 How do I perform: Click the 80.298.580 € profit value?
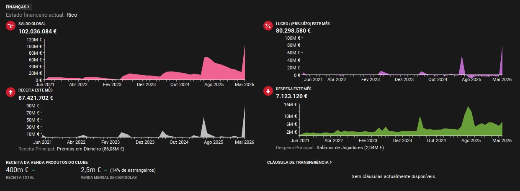293,30
